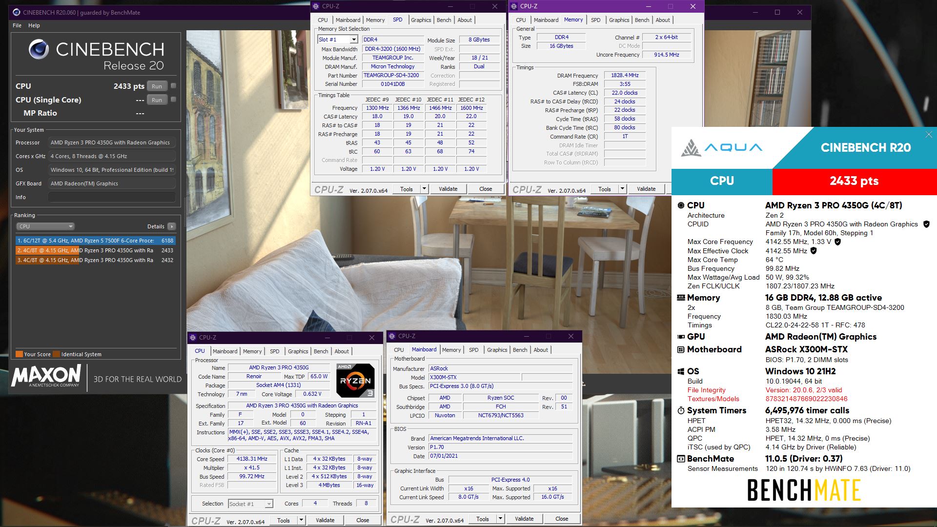The image size is (937, 527).
Task: Switch to Memory tab in CPU tab window
Action: click(252, 351)
